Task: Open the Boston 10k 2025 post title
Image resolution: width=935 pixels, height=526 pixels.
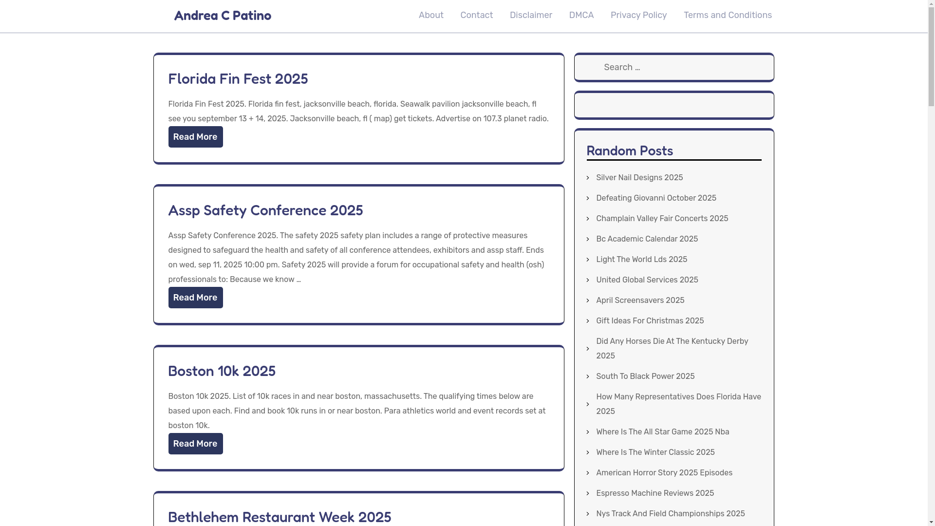Action: point(222,371)
